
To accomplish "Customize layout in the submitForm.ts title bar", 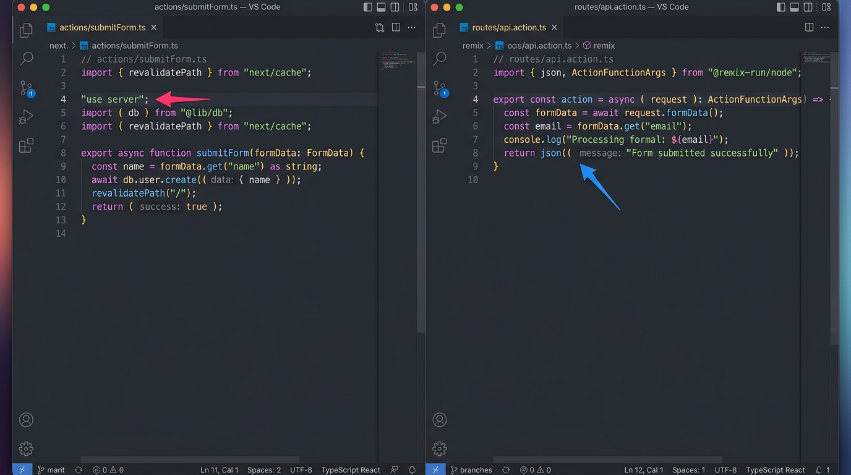I will pos(413,7).
